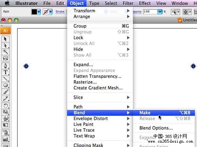Click the black fill color swatch

click(x=34, y=12)
